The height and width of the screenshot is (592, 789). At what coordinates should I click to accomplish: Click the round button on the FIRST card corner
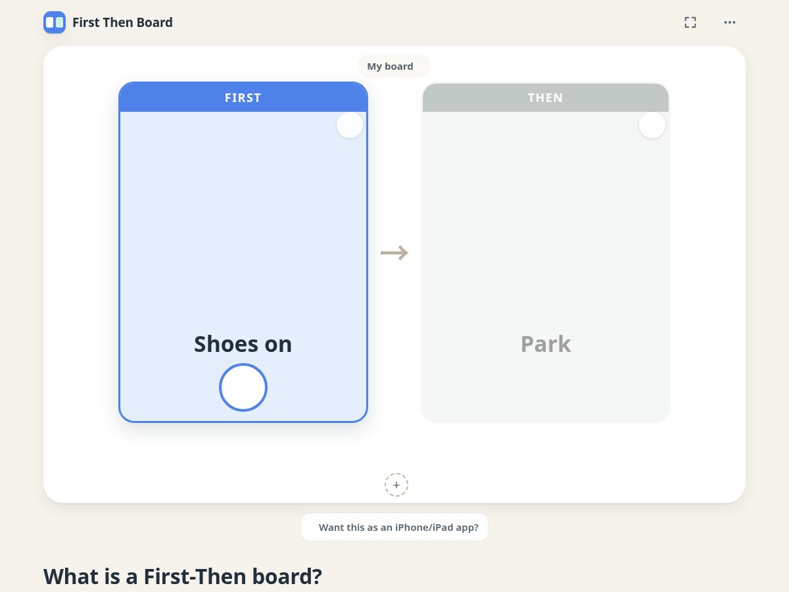tap(350, 125)
